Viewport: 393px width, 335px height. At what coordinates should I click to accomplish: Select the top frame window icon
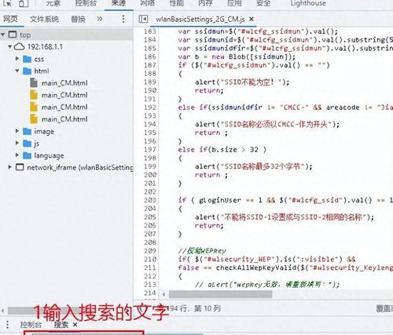coord(13,35)
